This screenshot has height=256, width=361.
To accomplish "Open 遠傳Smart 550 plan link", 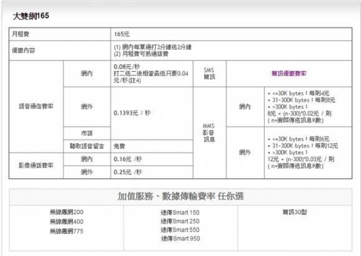I will tap(180, 230).
